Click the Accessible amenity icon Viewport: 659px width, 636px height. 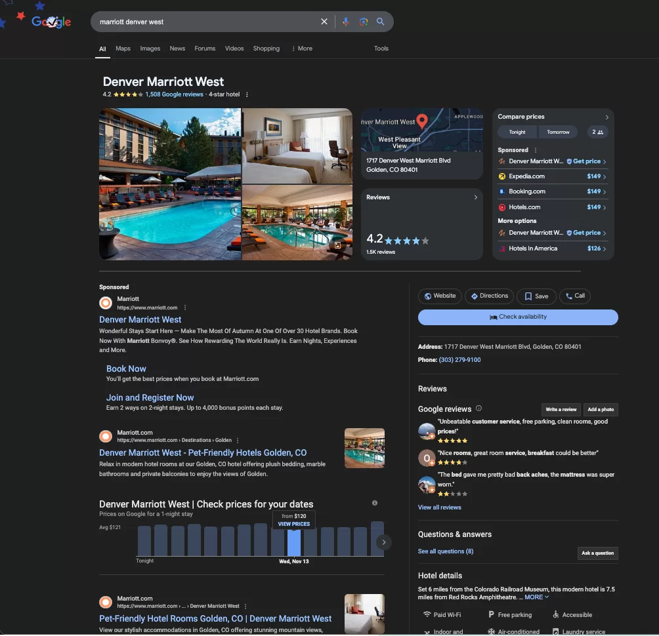tap(555, 614)
